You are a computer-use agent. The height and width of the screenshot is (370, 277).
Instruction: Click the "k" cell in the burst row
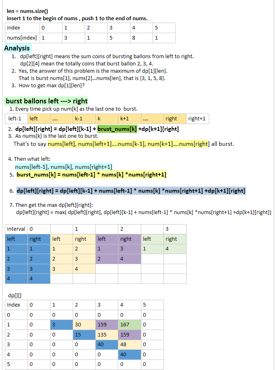[x=106, y=119]
